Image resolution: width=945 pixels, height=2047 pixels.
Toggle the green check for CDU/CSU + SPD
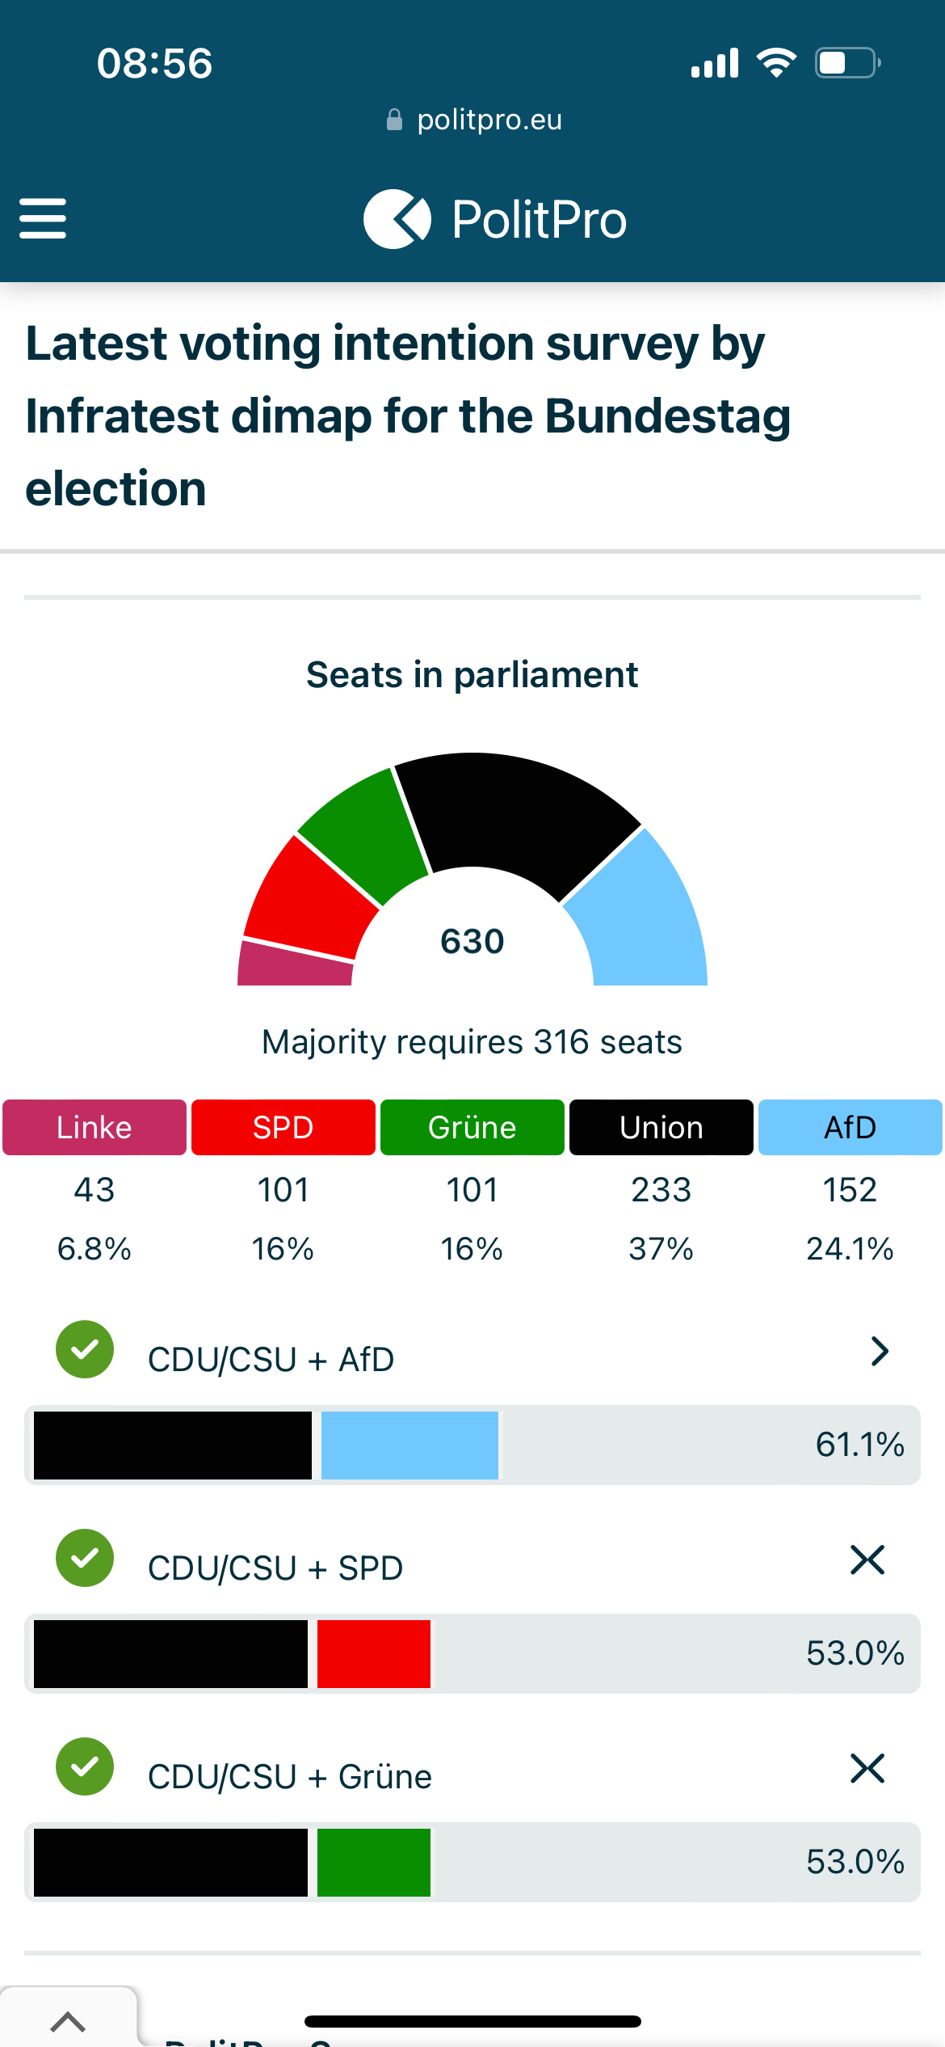(85, 1558)
